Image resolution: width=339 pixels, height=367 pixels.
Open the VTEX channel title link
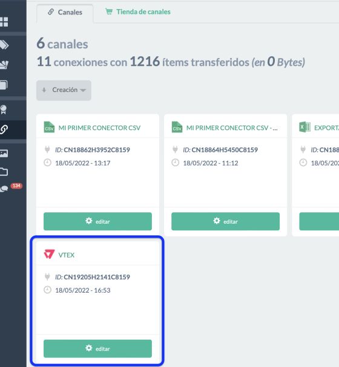pos(67,255)
